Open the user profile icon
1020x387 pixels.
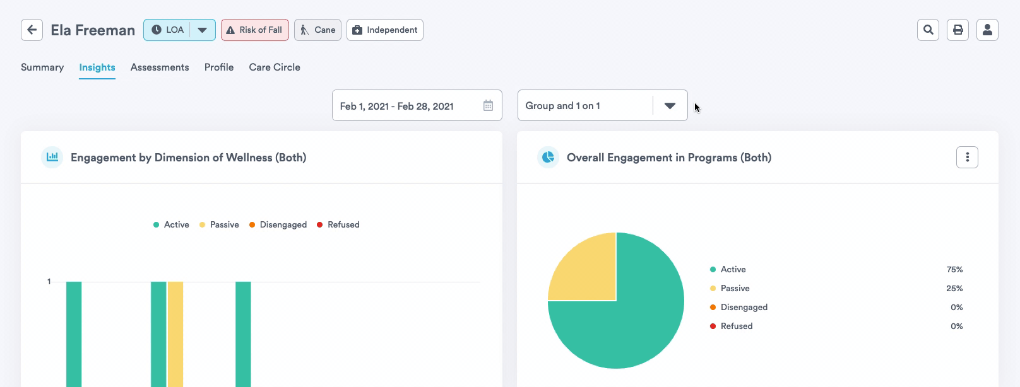987,30
